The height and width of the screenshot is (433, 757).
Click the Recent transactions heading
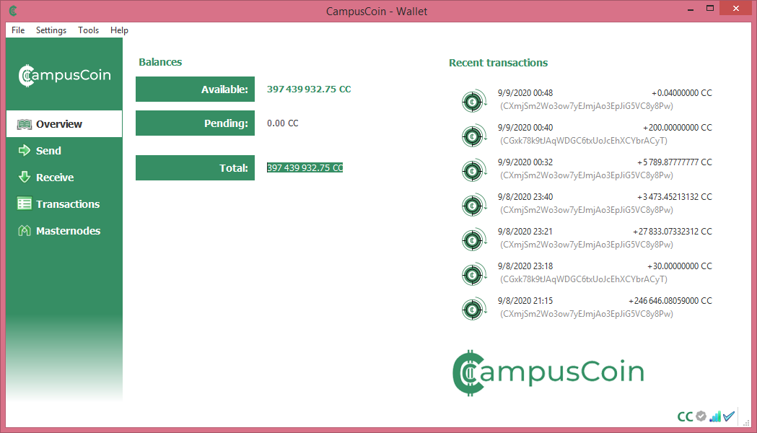coord(498,63)
